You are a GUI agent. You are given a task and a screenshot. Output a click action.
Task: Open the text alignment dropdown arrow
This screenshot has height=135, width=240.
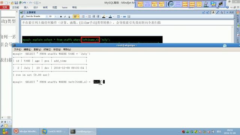click(x=78, y=16)
